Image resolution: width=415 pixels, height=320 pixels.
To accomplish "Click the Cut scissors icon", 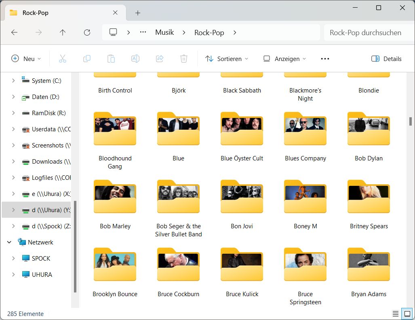I will click(63, 59).
